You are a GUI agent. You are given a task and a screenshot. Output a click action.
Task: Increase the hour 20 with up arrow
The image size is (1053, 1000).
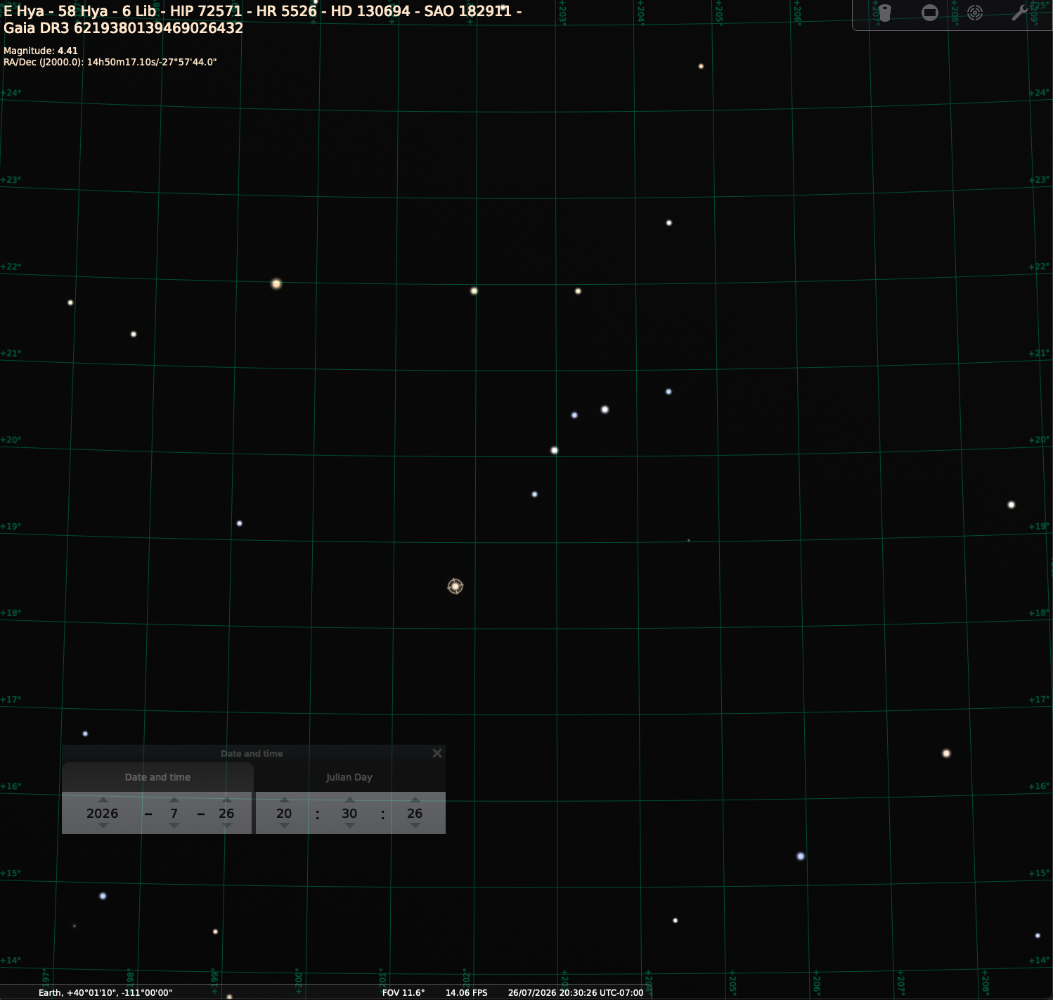(x=285, y=800)
